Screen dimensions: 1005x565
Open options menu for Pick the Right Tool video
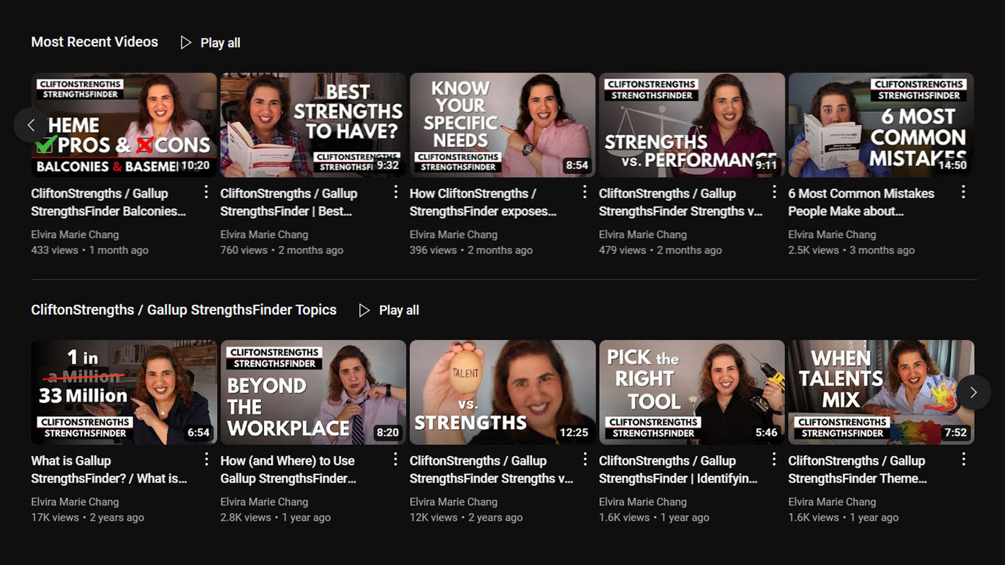[774, 460]
